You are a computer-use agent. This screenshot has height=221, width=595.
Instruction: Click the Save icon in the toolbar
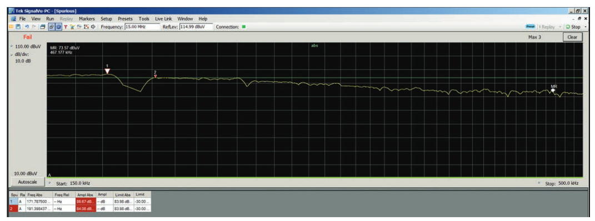point(18,27)
